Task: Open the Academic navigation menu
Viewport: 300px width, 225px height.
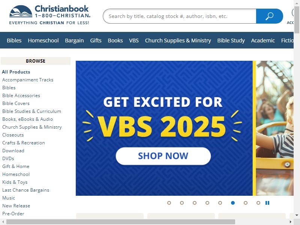Action: coord(263,40)
